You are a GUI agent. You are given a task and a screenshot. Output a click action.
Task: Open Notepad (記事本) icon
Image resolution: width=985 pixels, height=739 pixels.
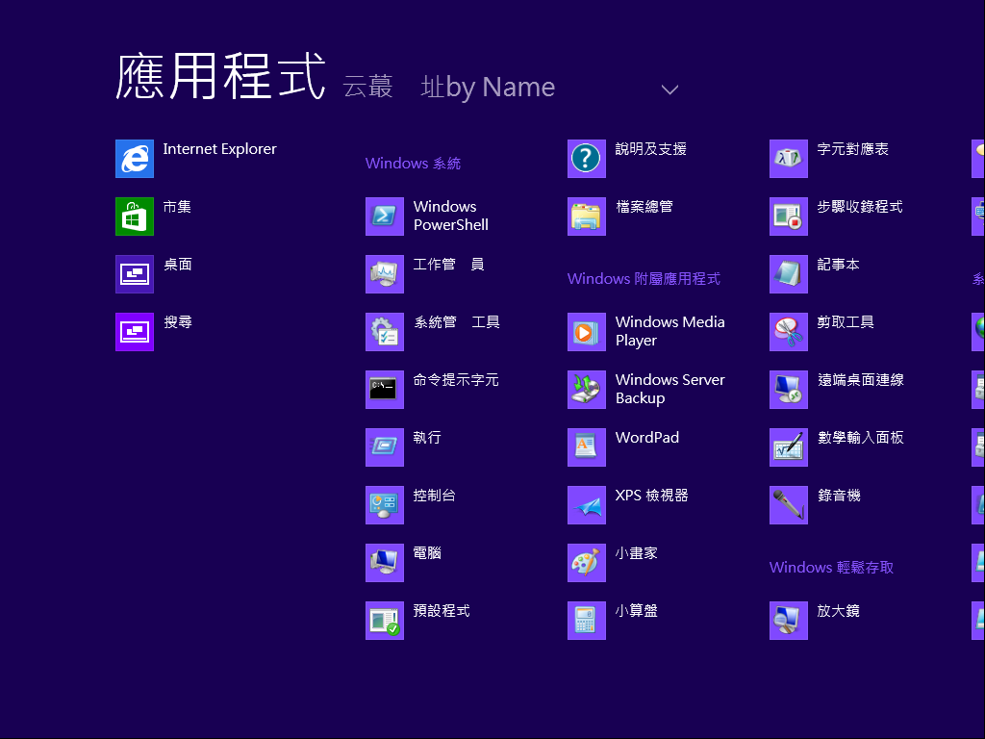789,274
